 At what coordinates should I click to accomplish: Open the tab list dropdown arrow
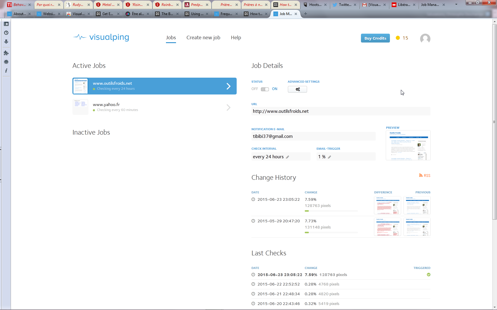point(456,4)
